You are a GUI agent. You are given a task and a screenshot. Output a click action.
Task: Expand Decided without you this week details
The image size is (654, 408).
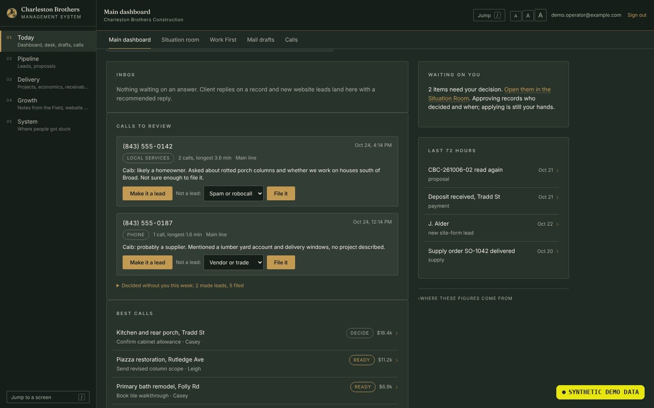[180, 286]
